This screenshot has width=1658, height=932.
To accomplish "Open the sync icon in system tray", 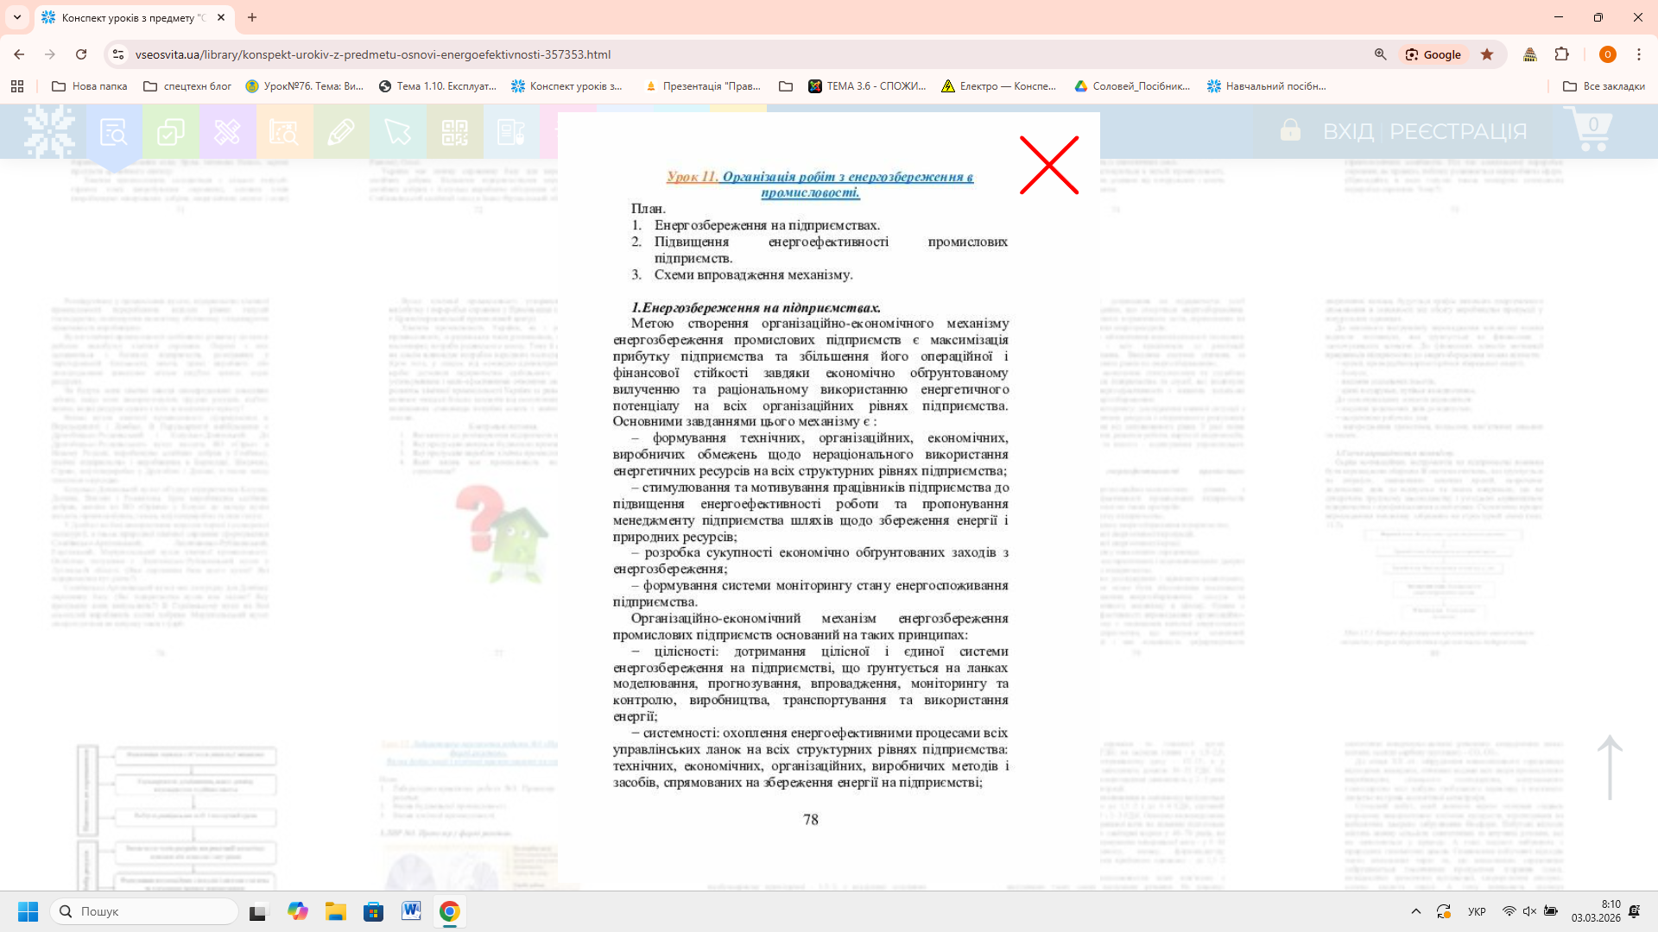I will (1444, 911).
